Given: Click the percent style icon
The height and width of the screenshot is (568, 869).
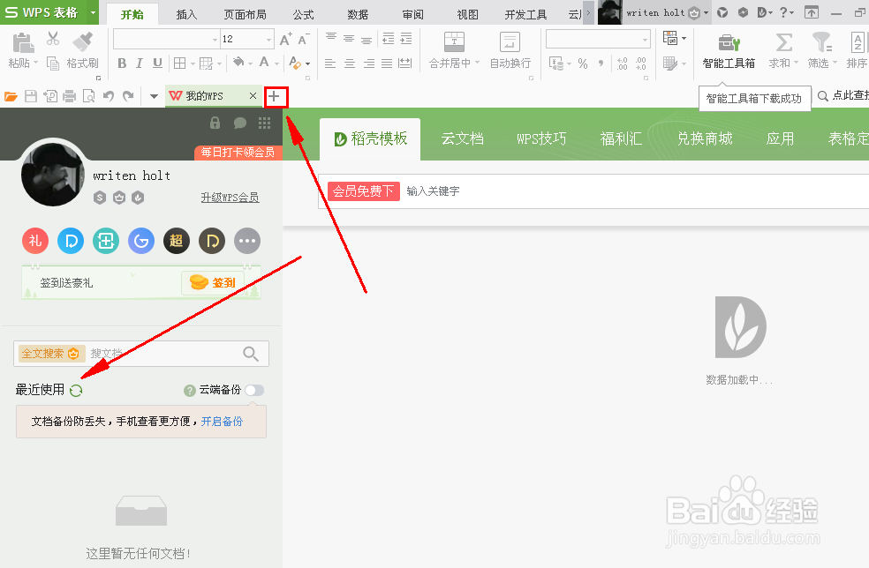Looking at the screenshot, I should [582, 63].
